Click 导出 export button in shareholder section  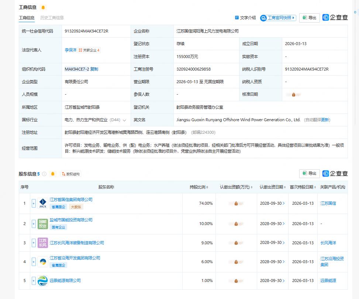[x=309, y=173]
